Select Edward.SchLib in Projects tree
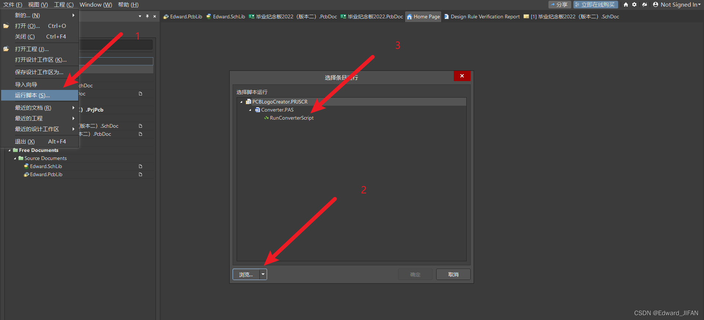704x320 pixels. 46,167
